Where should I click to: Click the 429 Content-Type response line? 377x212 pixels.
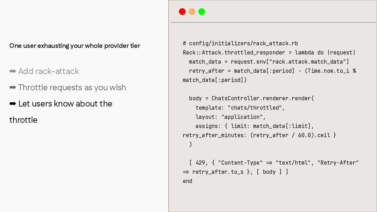(x=274, y=163)
